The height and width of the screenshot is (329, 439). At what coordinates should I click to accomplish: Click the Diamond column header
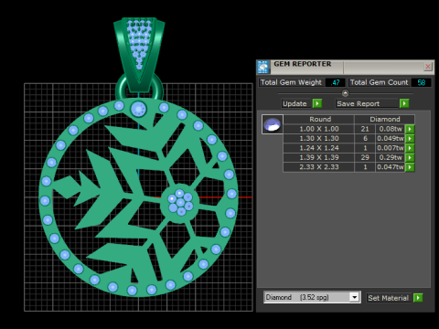[384, 120]
